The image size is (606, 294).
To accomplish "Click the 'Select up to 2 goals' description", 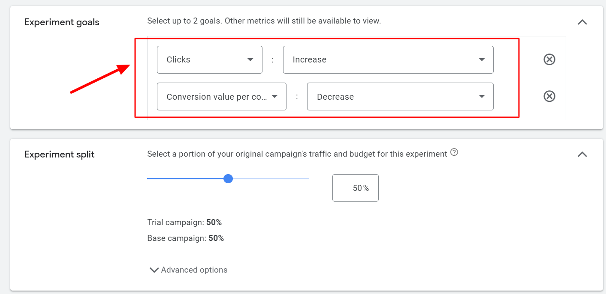I will (x=264, y=21).
